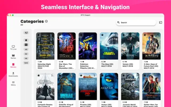Open three-dot options on The Meg poster
The image size is (171, 107).
click(x=116, y=35)
